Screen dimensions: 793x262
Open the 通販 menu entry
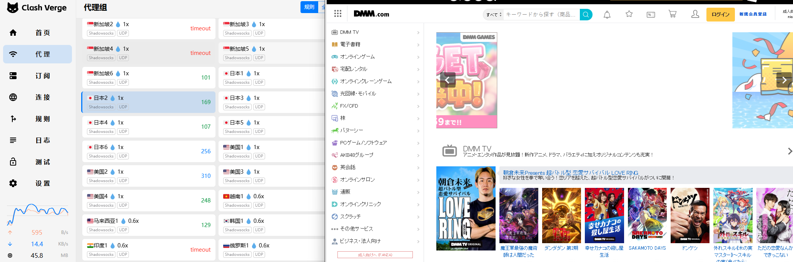pyautogui.click(x=375, y=192)
